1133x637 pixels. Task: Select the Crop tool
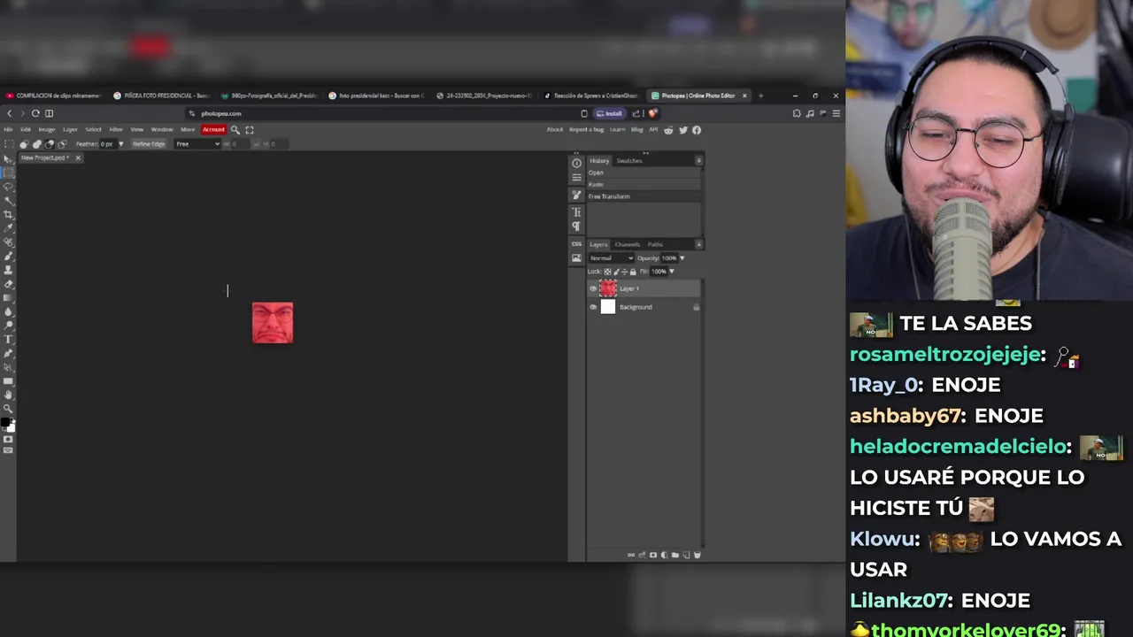(9, 215)
